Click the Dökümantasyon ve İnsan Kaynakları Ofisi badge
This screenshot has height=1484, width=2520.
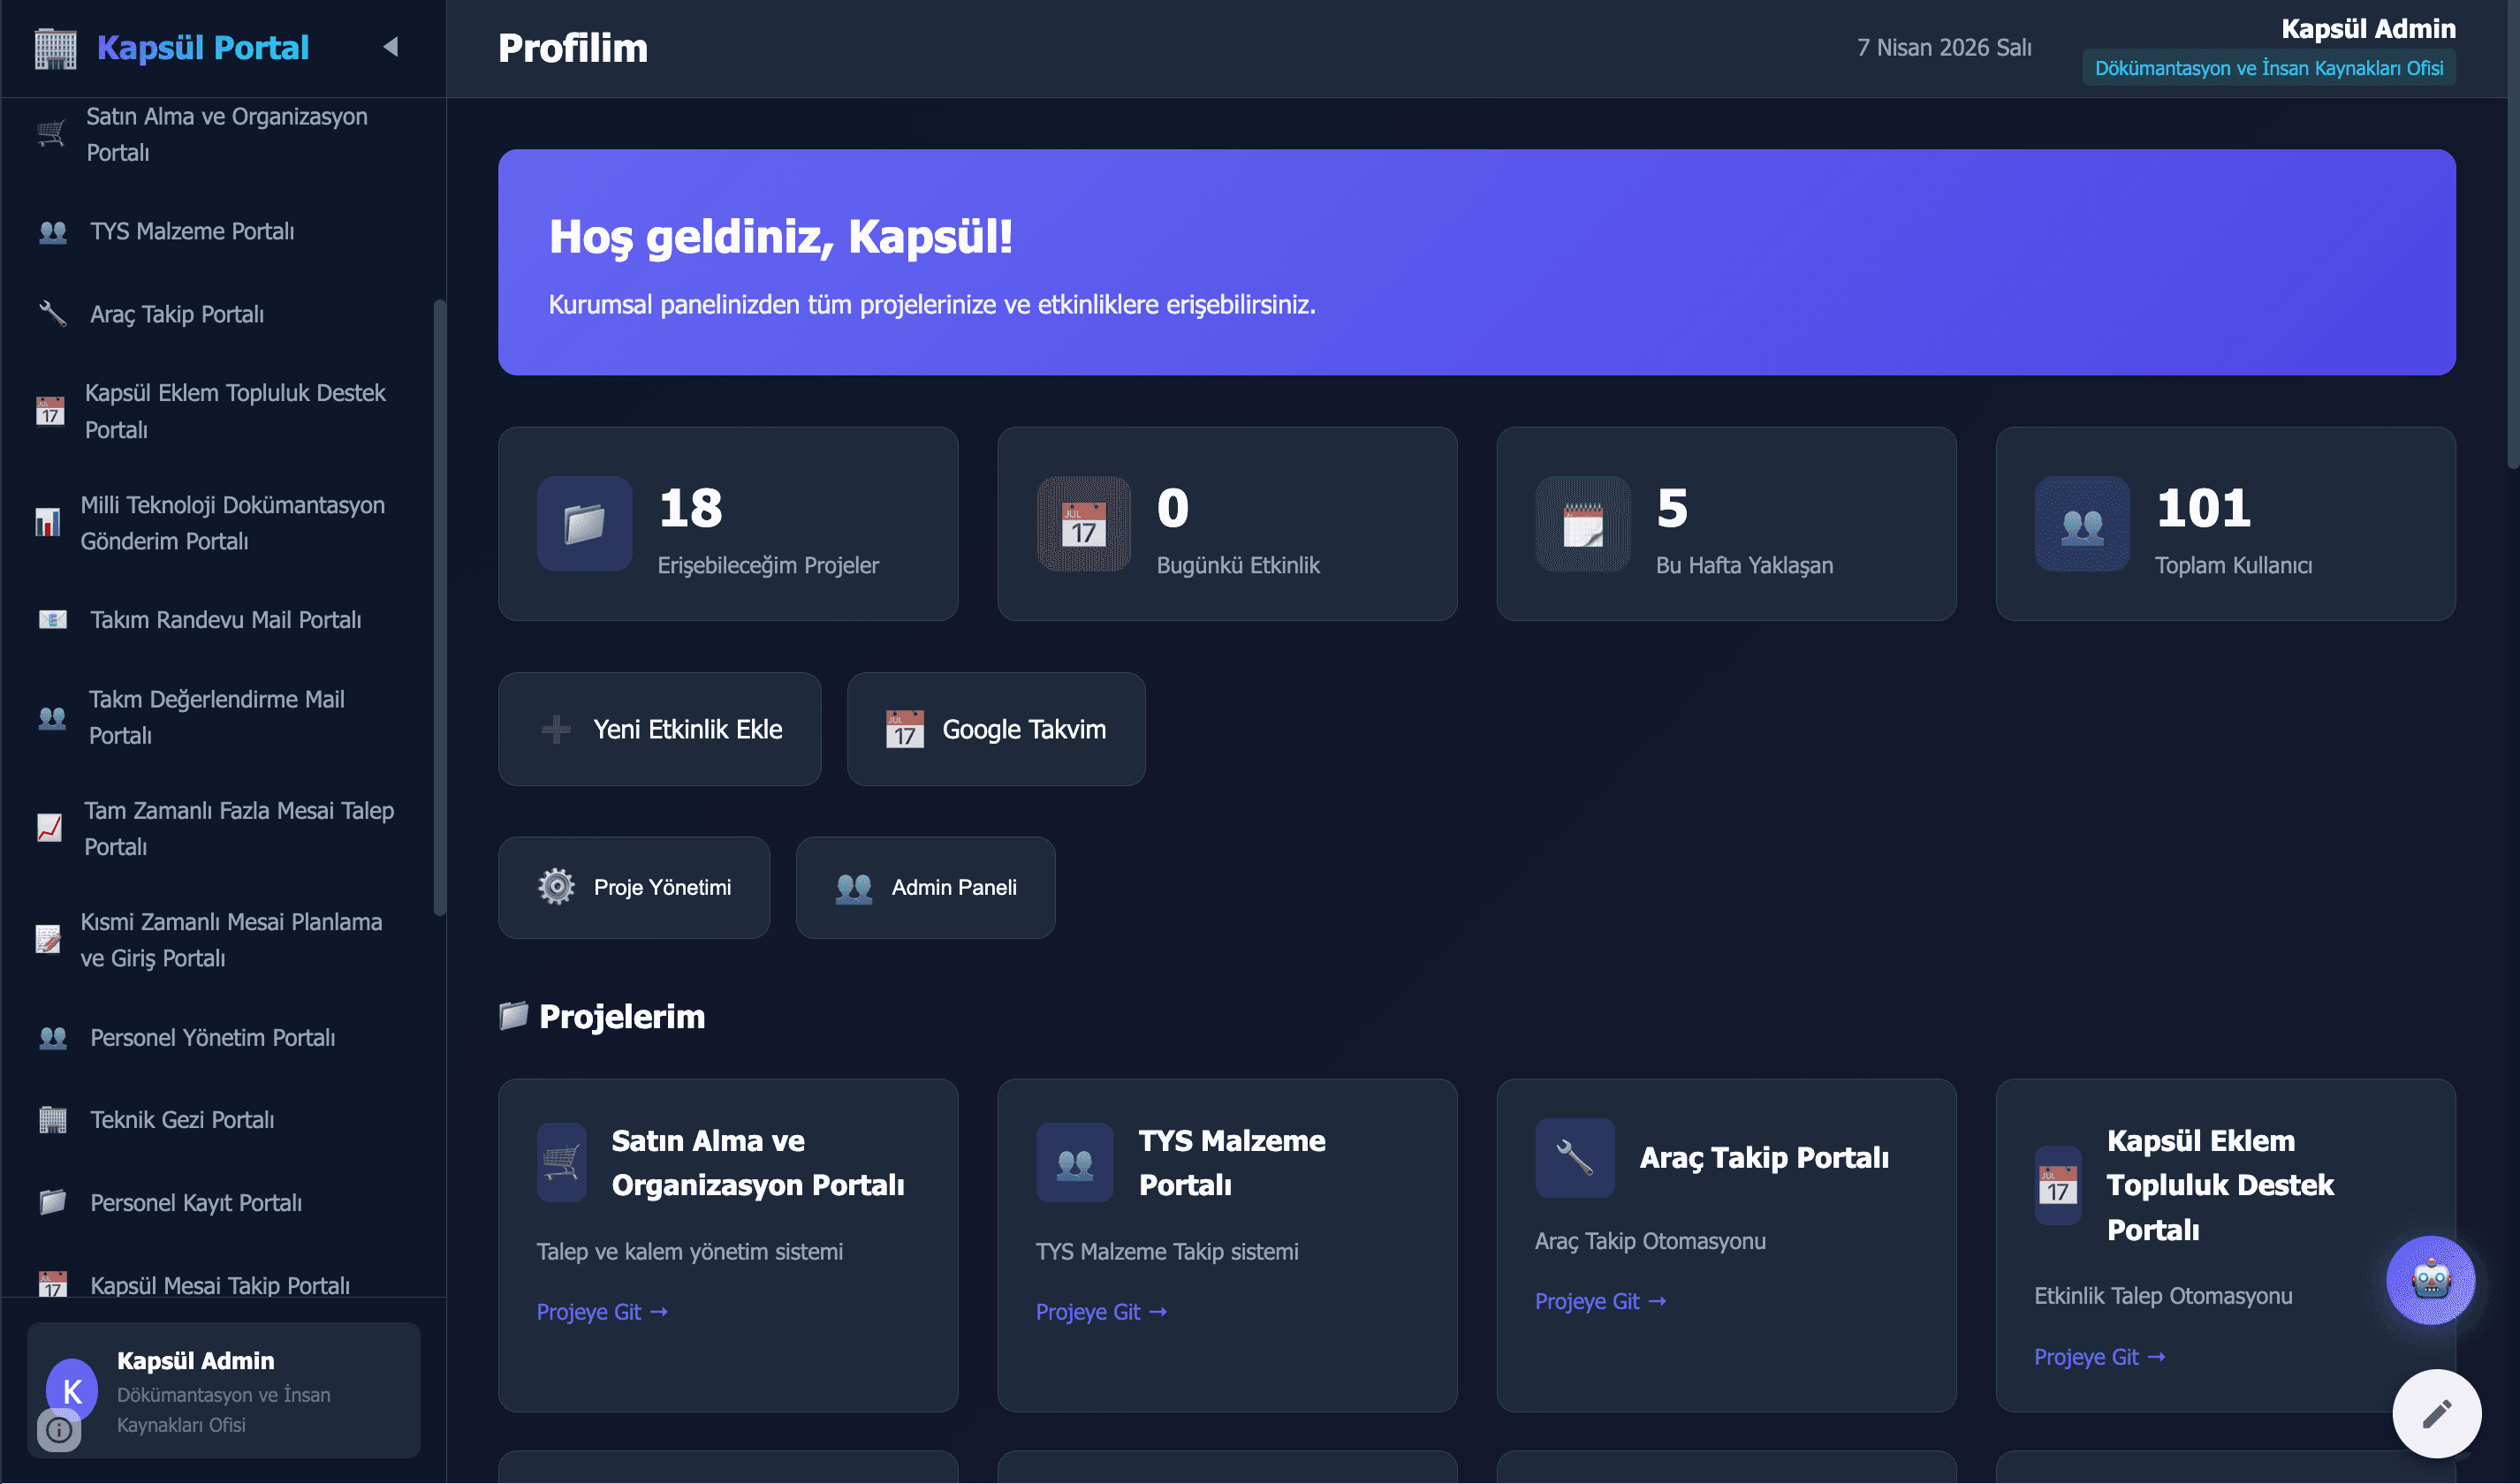(x=2268, y=68)
